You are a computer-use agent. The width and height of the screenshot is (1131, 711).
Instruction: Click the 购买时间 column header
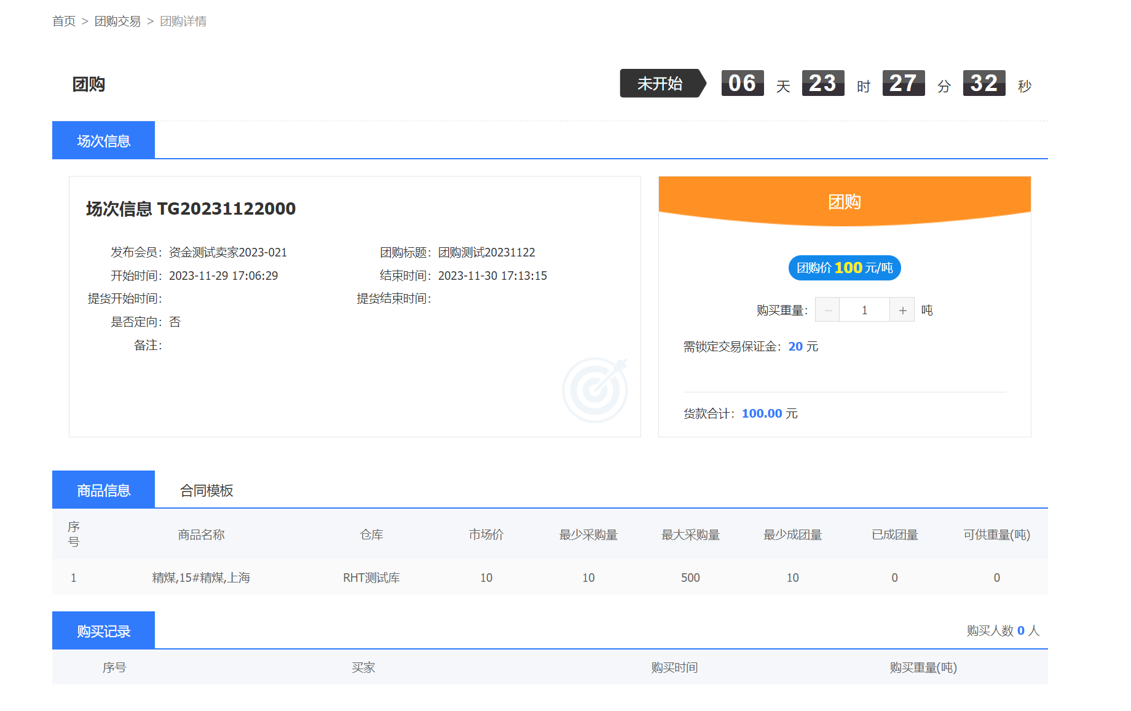click(674, 667)
